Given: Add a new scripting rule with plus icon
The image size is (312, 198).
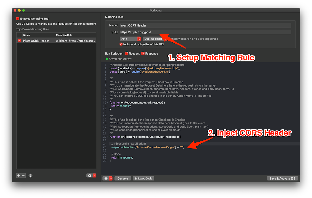Looking at the screenshot, I should pyautogui.click(x=18, y=175).
